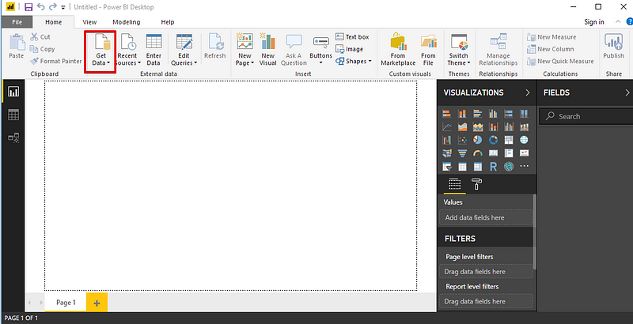Select Area chart visualization
Screen dimensions: 633x324
462,127
